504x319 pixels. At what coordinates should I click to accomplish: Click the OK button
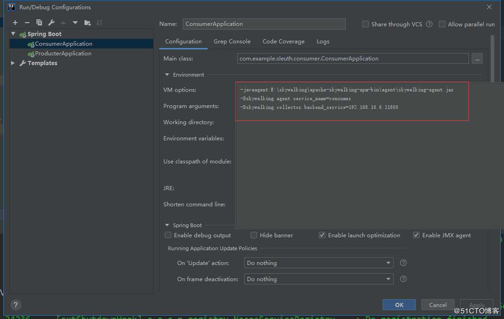point(399,305)
